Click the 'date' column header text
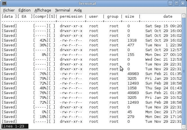The height and width of the screenshot is (130, 187). coord(168,17)
